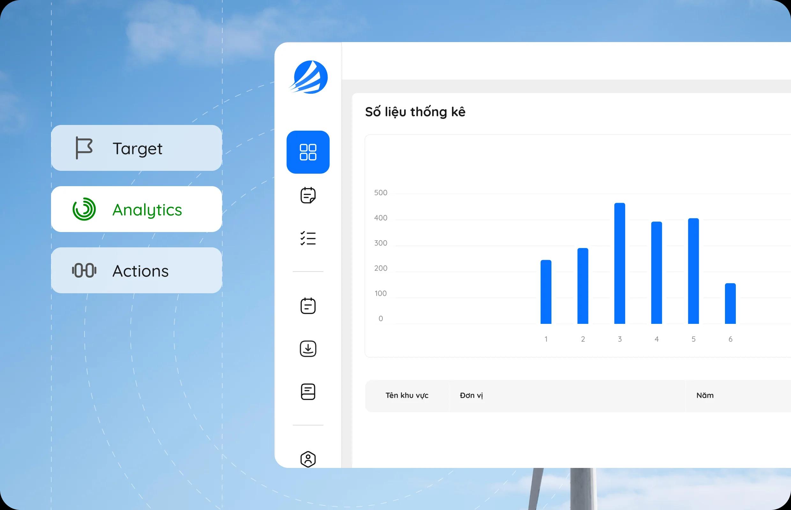Open the calendar note icon in sidebar
791x510 pixels.
(x=308, y=195)
